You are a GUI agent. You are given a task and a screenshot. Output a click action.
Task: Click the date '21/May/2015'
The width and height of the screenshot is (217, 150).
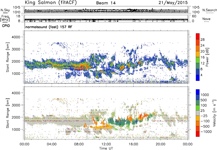[x=173, y=3]
